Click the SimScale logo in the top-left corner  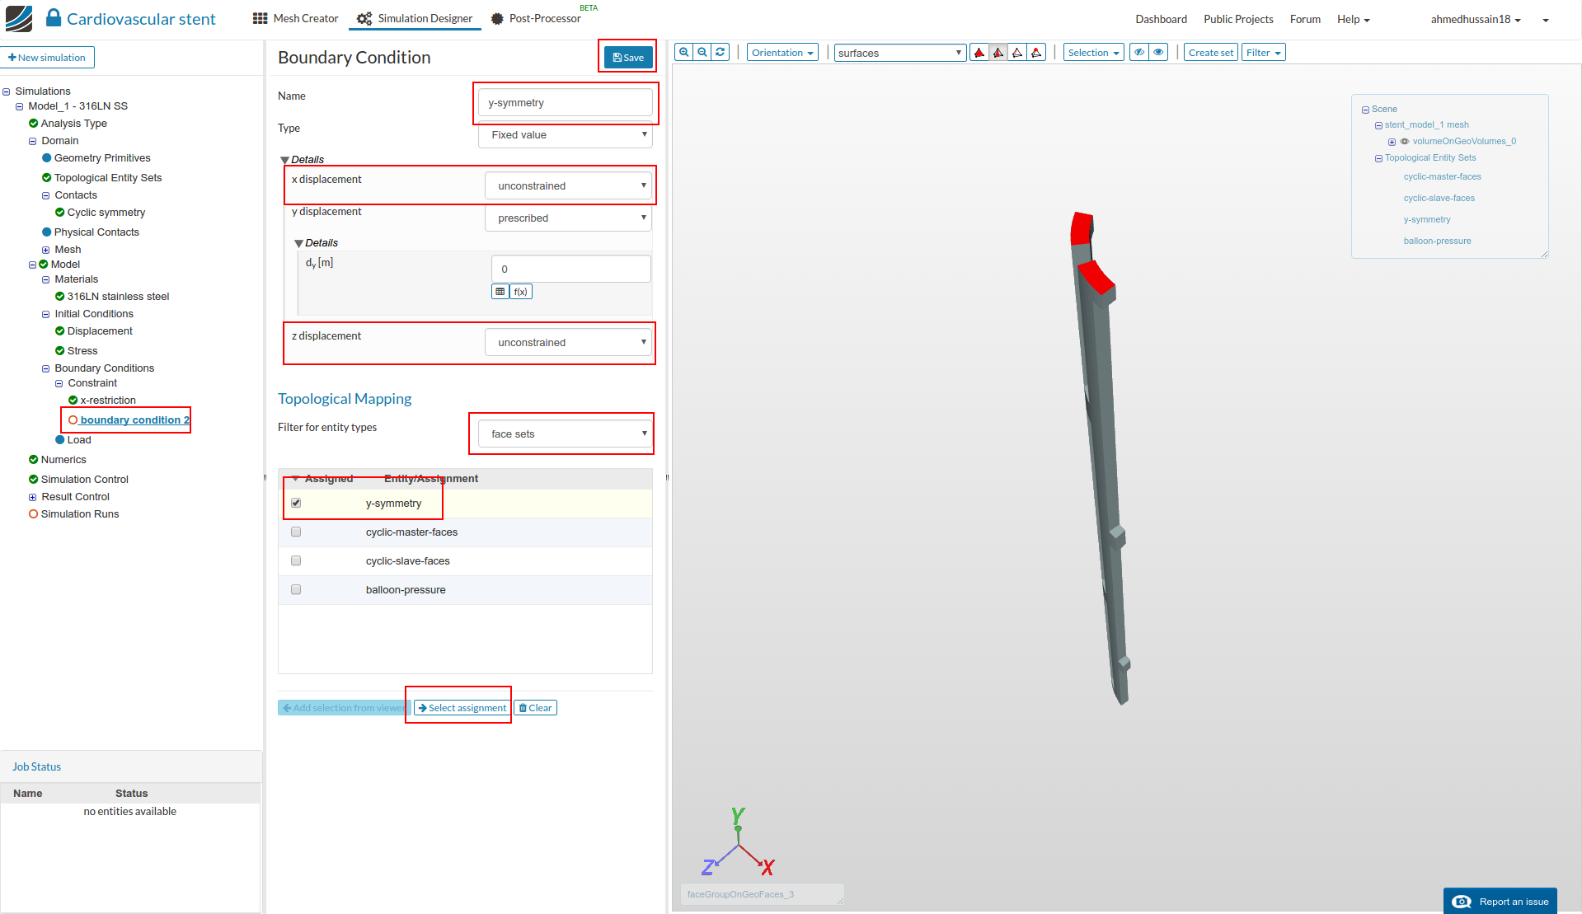18,16
